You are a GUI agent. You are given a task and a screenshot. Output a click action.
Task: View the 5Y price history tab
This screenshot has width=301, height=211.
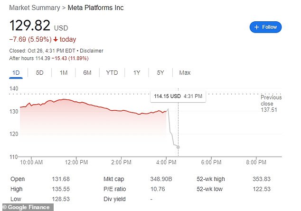pyautogui.click(x=160, y=72)
